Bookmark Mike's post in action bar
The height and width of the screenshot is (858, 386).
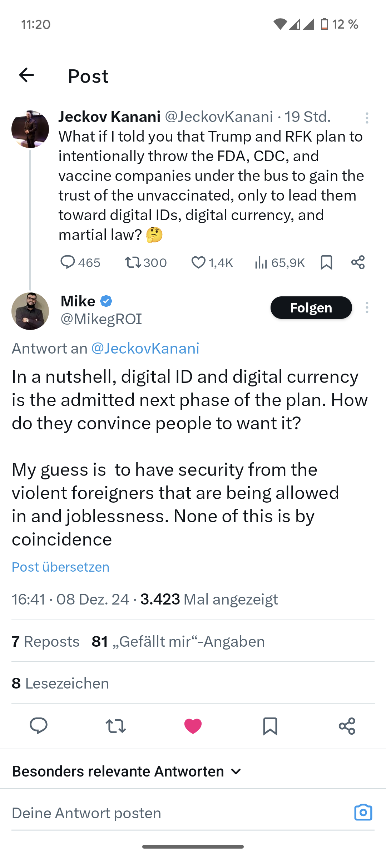point(270,726)
